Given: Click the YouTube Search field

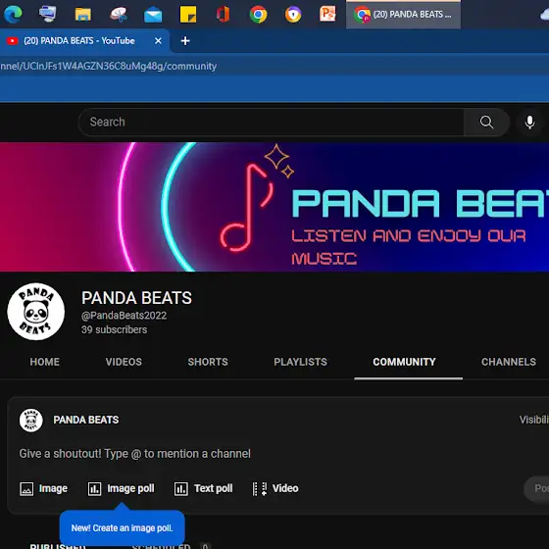Looking at the screenshot, I should (272, 122).
